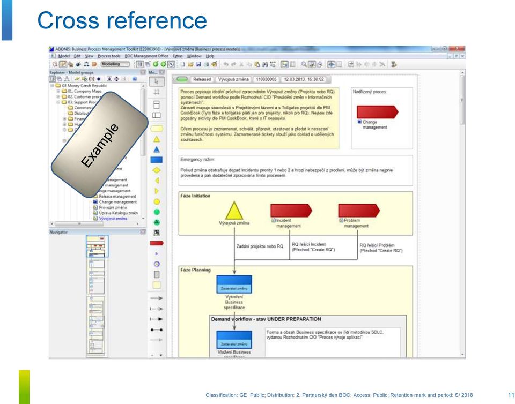Viewport: 515px width, 404px height.
Task: Open the Edit menu
Action: (77, 56)
